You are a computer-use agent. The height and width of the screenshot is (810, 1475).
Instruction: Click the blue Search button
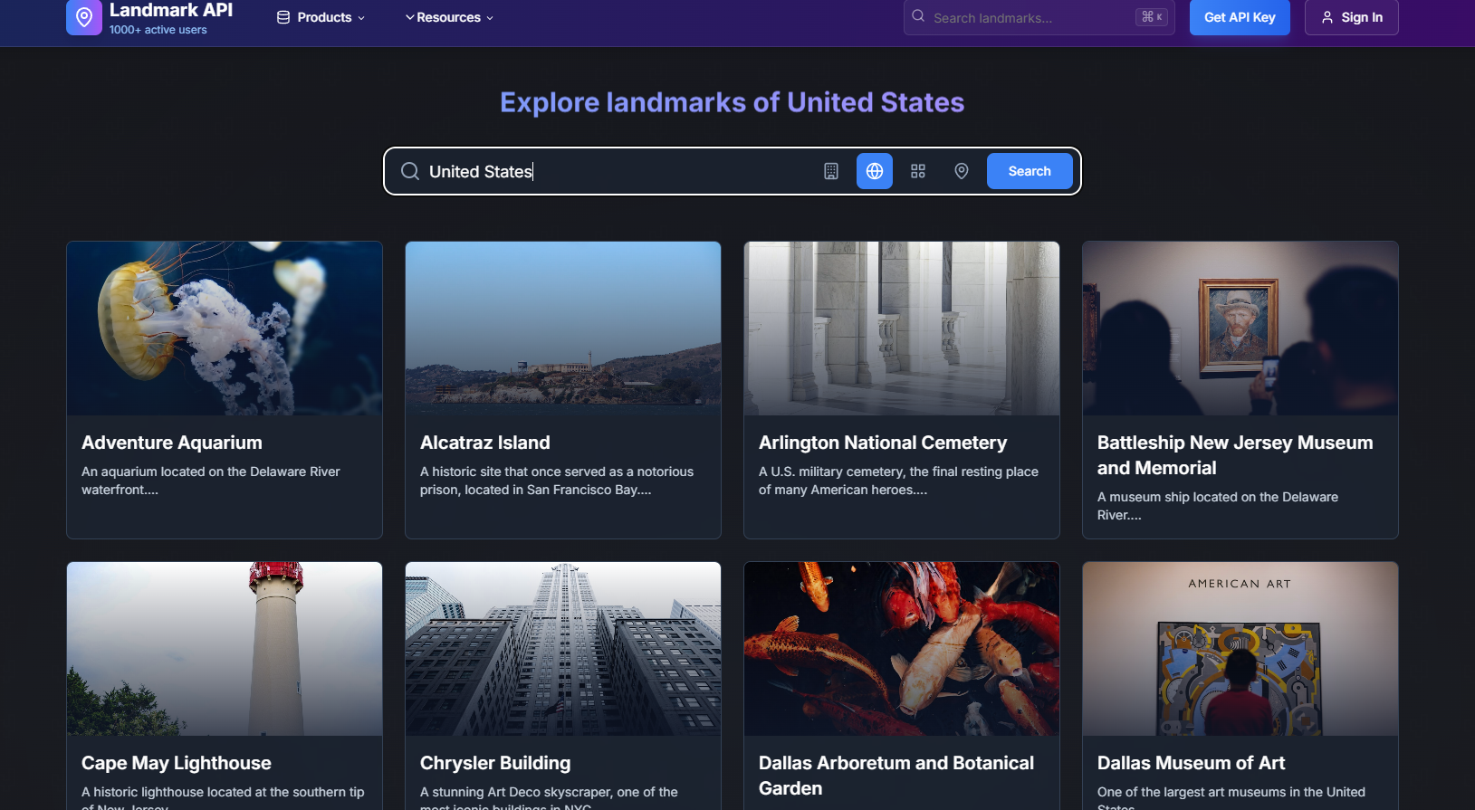pyautogui.click(x=1030, y=171)
